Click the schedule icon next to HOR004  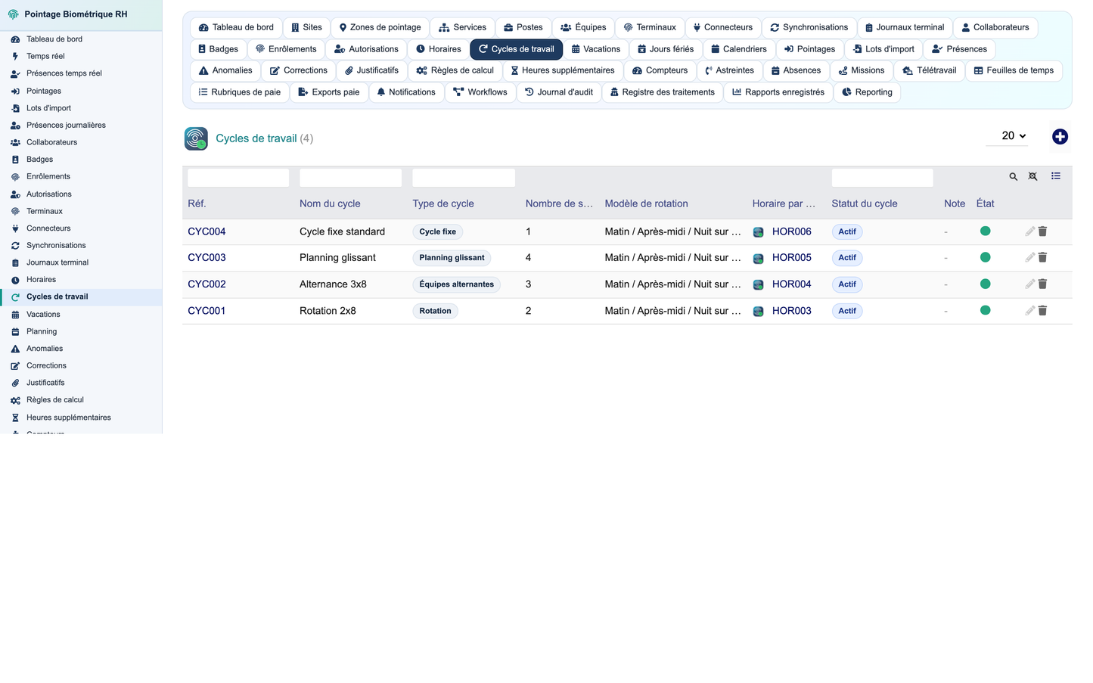(x=758, y=284)
